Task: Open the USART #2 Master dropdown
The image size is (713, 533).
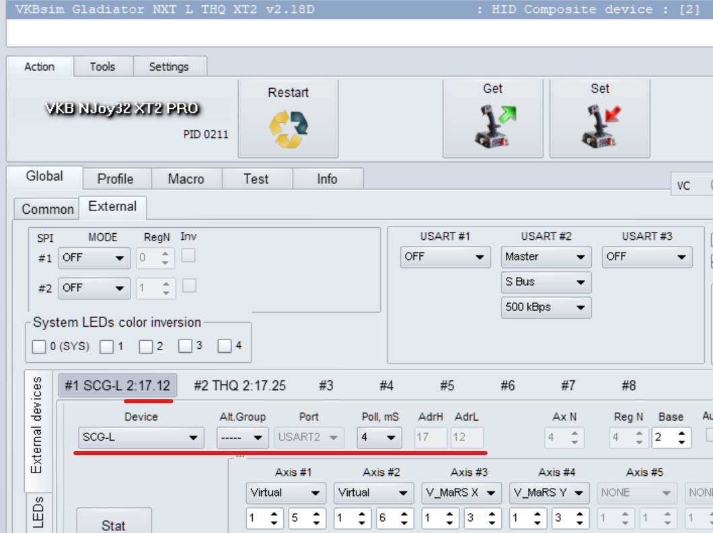Action: 546,257
